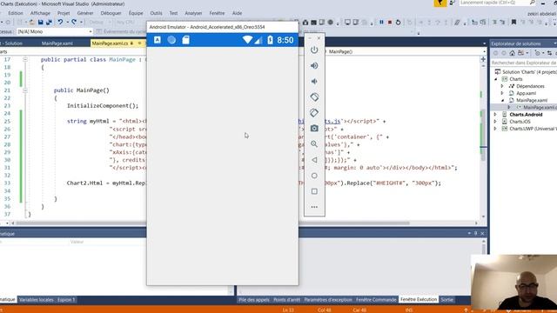The width and height of the screenshot is (557, 313).
Task: Open the Analyser menu
Action: tap(193, 13)
